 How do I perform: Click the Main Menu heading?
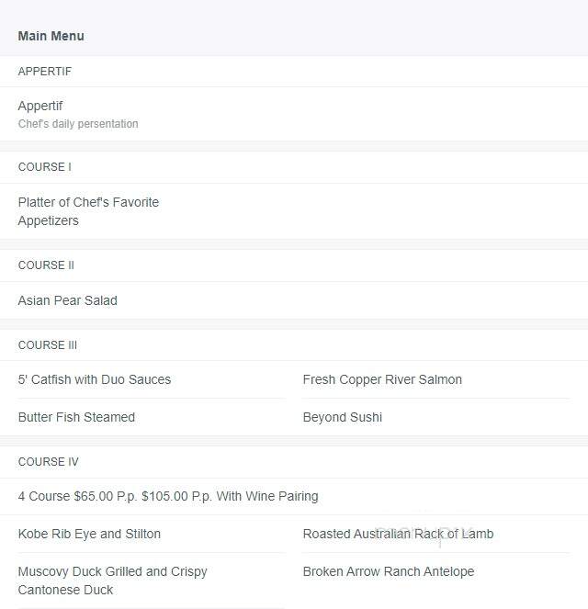pos(51,36)
